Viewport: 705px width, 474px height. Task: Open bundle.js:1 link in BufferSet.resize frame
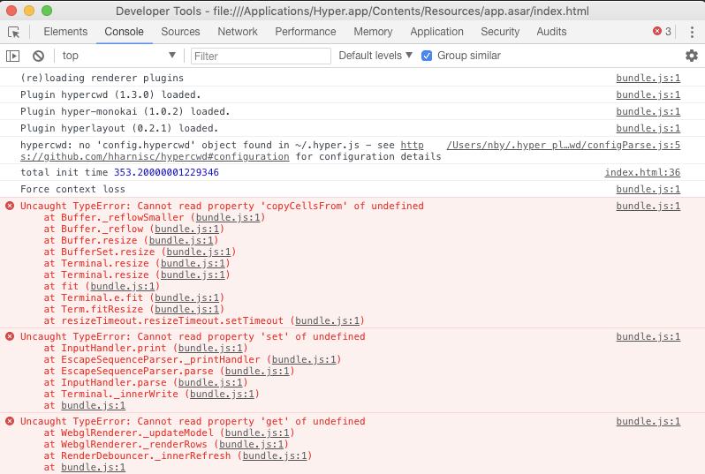(x=199, y=252)
